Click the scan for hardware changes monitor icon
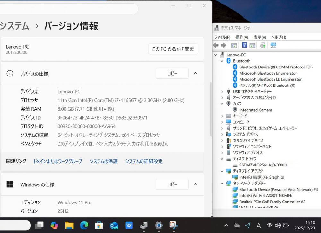The width and height of the screenshot is (321, 233). (273, 45)
